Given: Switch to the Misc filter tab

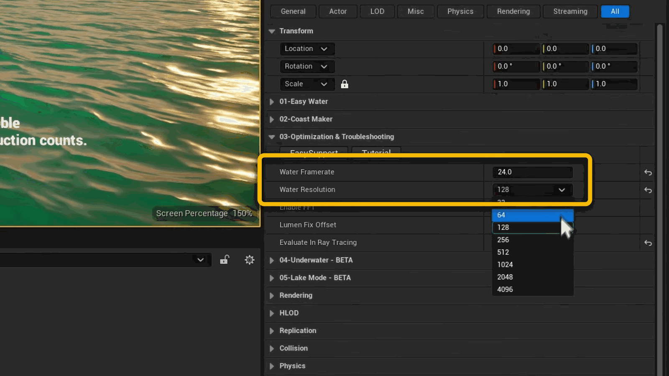Looking at the screenshot, I should (x=416, y=11).
